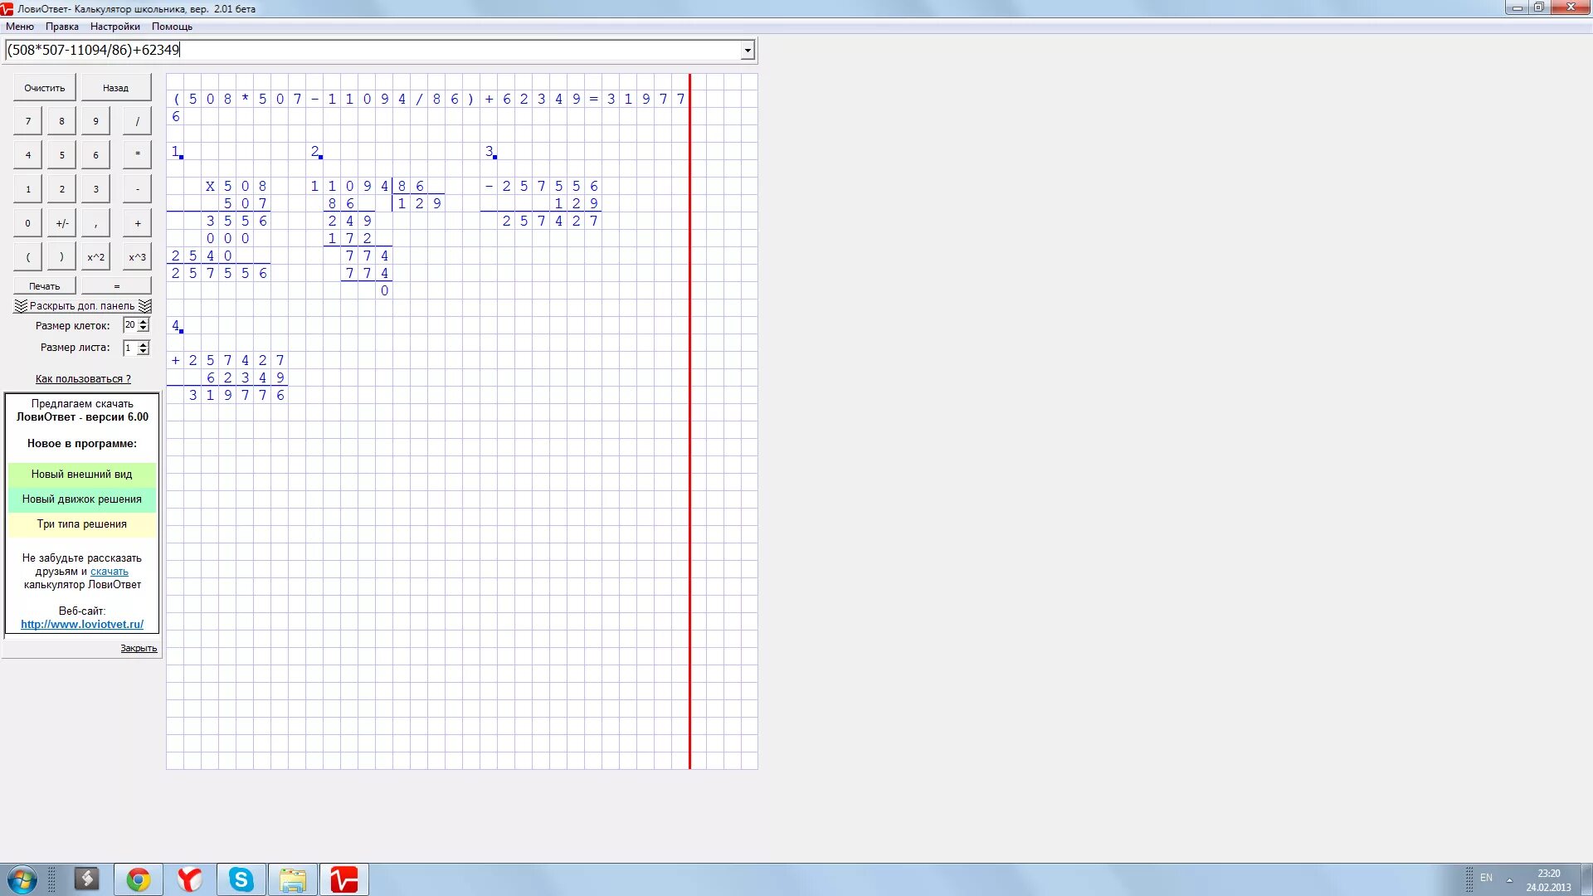Expand the 'Раскрыть доп. панель' section
The height and width of the screenshot is (896, 1593).
click(x=82, y=306)
